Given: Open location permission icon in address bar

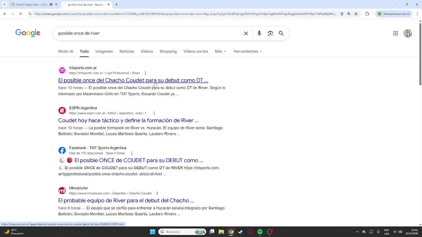Looking at the screenshot, I should (342, 14).
